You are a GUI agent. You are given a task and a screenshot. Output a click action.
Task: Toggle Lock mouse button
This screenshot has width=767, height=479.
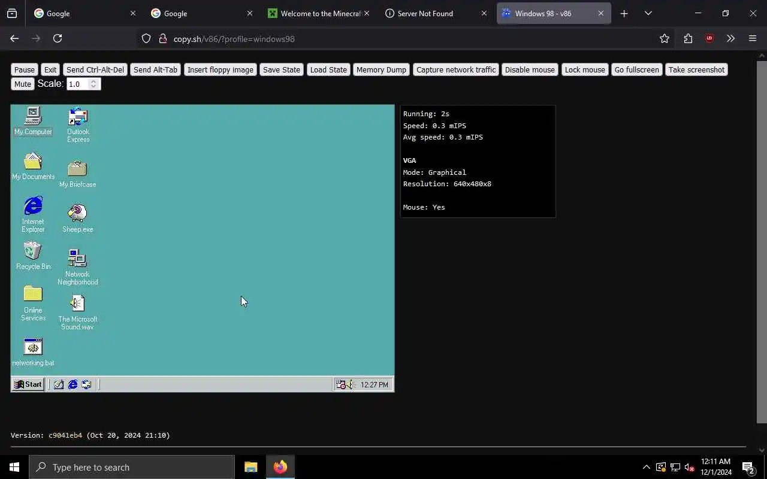pos(585,69)
